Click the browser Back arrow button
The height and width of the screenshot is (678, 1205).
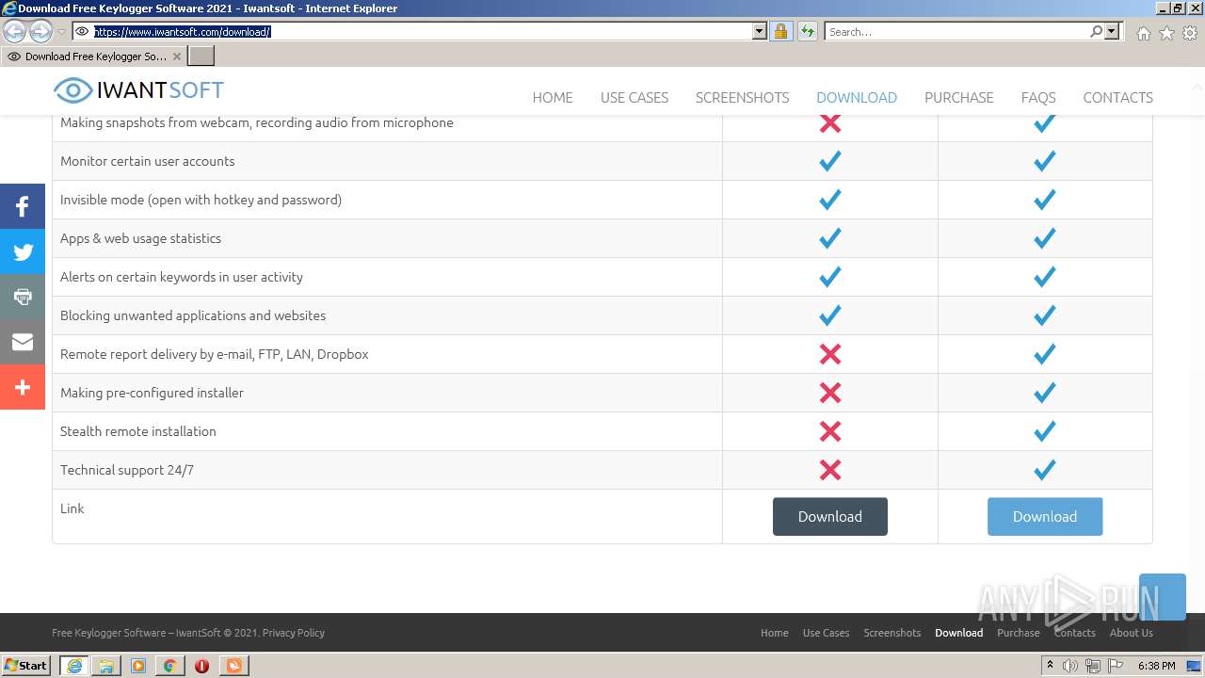(15, 32)
